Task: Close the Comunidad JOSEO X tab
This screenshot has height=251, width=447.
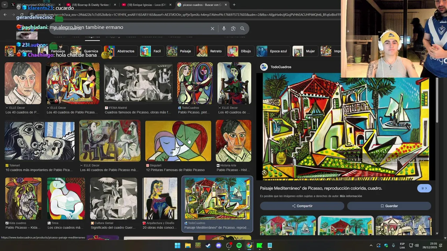Action: tap(59, 5)
